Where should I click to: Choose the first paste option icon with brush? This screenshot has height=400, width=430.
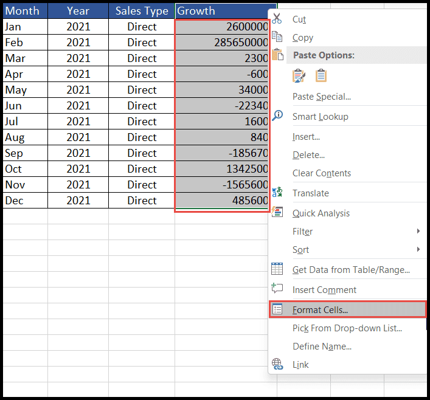tap(299, 75)
